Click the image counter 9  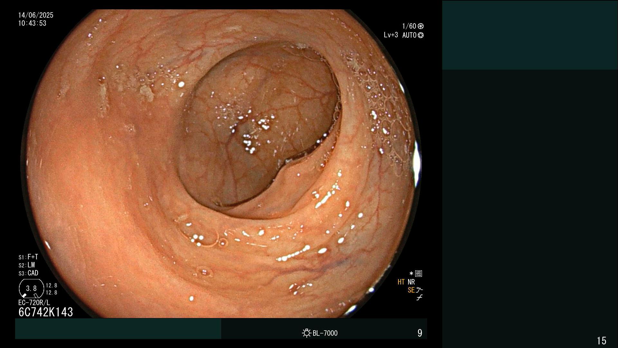click(420, 333)
